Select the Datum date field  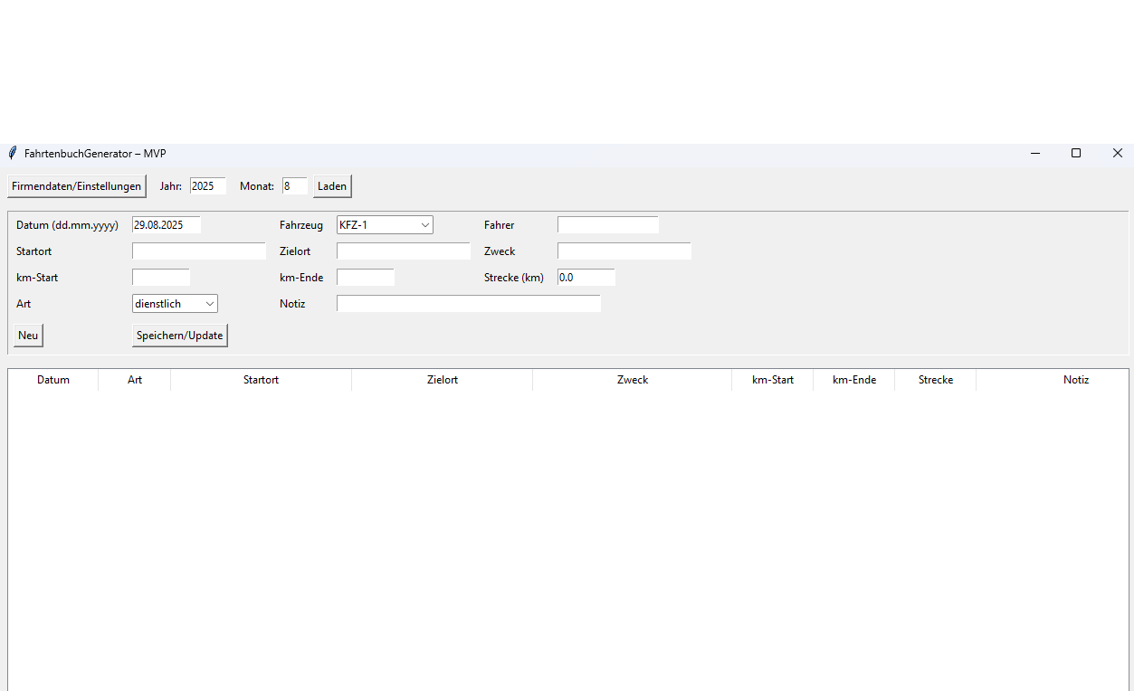(x=167, y=225)
